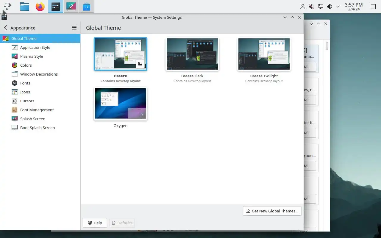Open the unmuted audio volume tray icon
The image size is (381, 238).
point(330,6)
